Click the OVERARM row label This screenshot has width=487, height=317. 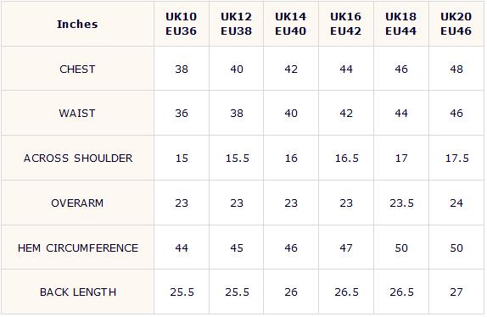[x=77, y=203]
